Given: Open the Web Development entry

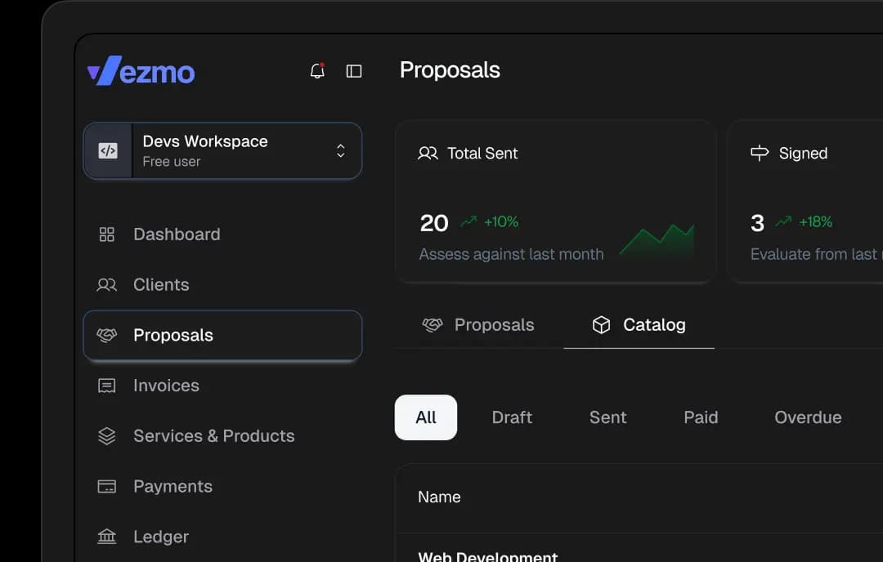Looking at the screenshot, I should point(488,555).
